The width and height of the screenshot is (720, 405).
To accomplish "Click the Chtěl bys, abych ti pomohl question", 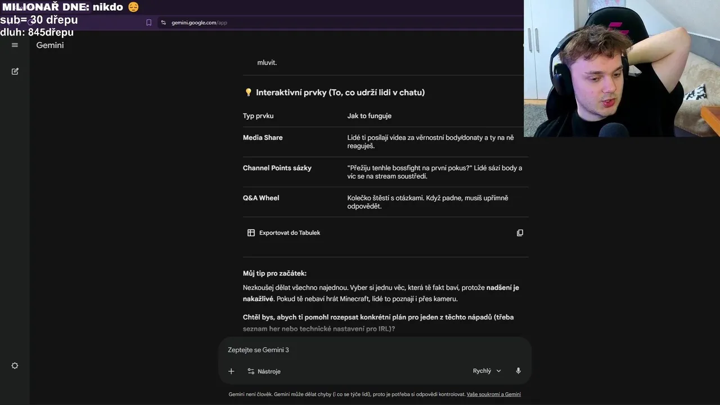I will pos(378,323).
